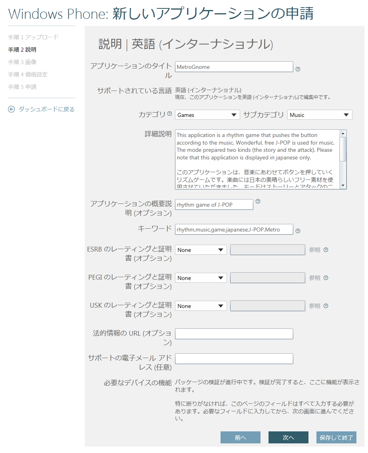This screenshot has height=453, width=368.
Task: Go to step 手順 1 アップロード
Action: pos(34,37)
